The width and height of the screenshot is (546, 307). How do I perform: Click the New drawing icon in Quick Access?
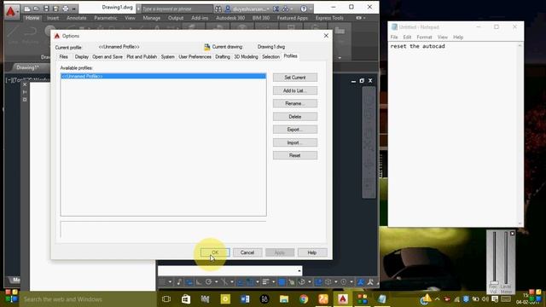click(x=26, y=9)
